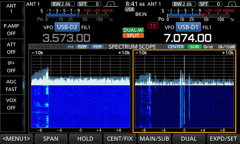Open the EXPD/SET scope settings
The width and height of the screenshot is (240, 144).
pyautogui.click(x=223, y=139)
